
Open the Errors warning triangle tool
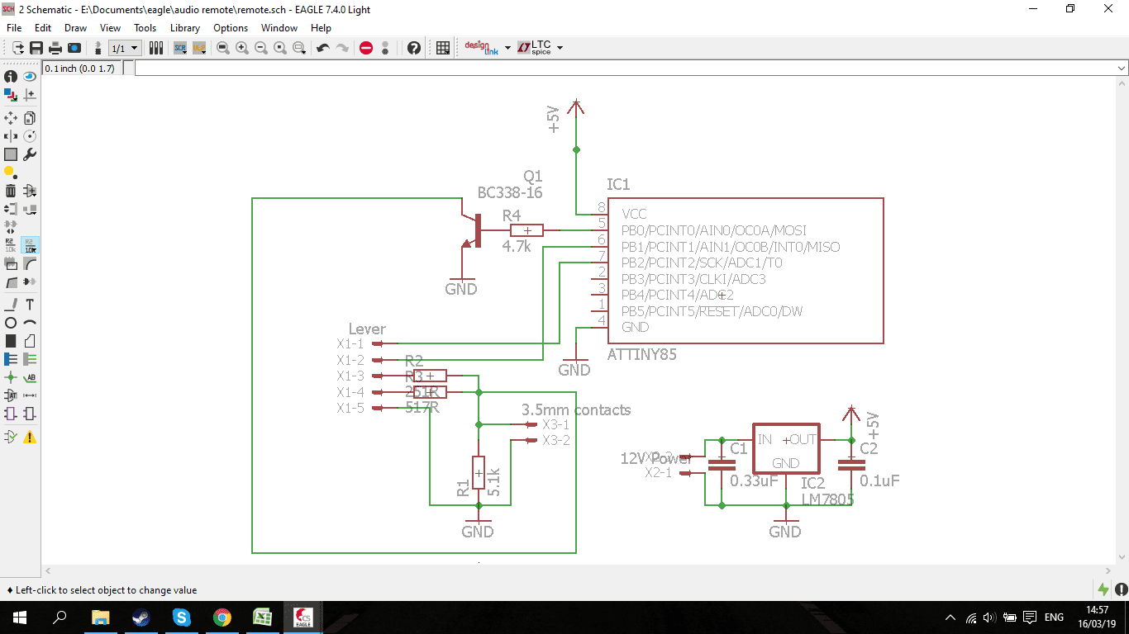click(x=30, y=437)
